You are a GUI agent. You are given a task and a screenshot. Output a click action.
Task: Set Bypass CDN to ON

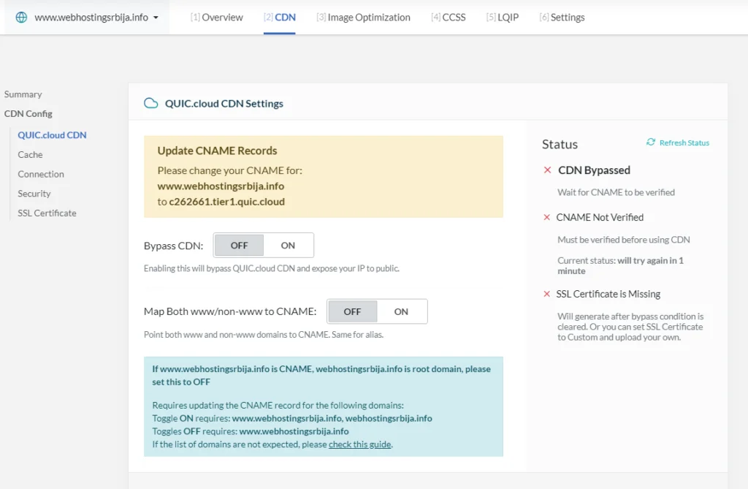click(x=288, y=246)
